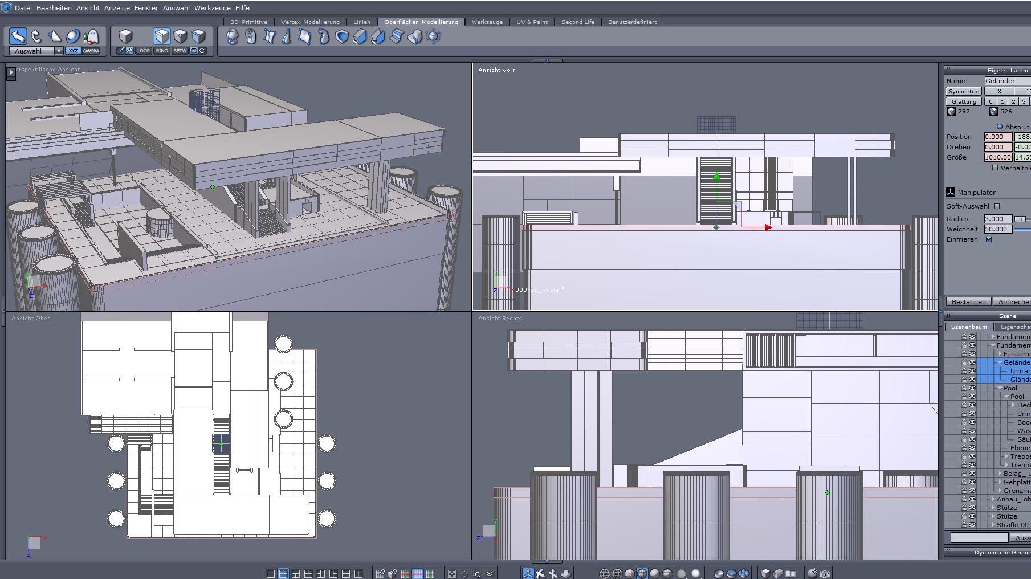The image size is (1031, 579).
Task: Select the arrow selection tool
Action: pyautogui.click(x=18, y=36)
